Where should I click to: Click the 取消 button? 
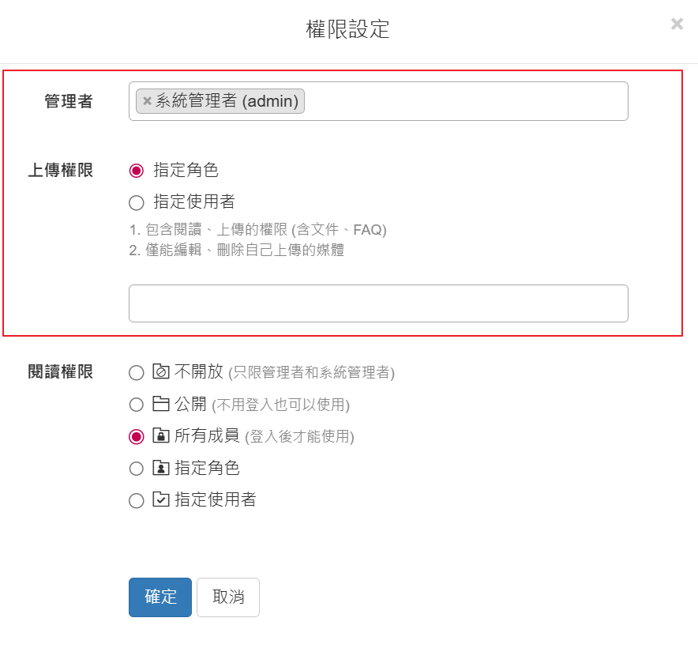pyautogui.click(x=228, y=597)
